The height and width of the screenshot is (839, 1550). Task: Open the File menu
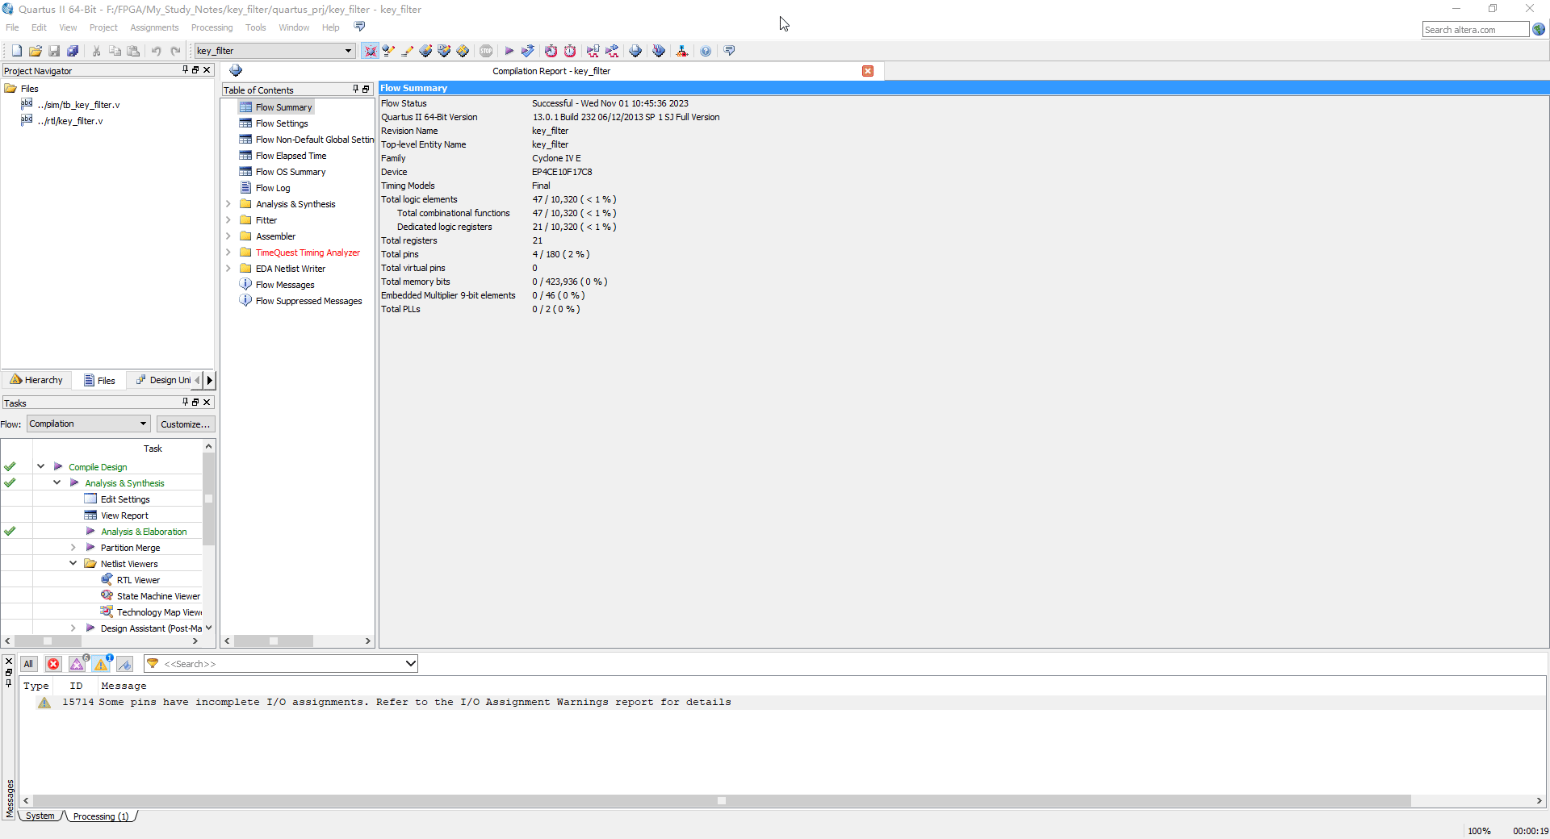click(12, 27)
